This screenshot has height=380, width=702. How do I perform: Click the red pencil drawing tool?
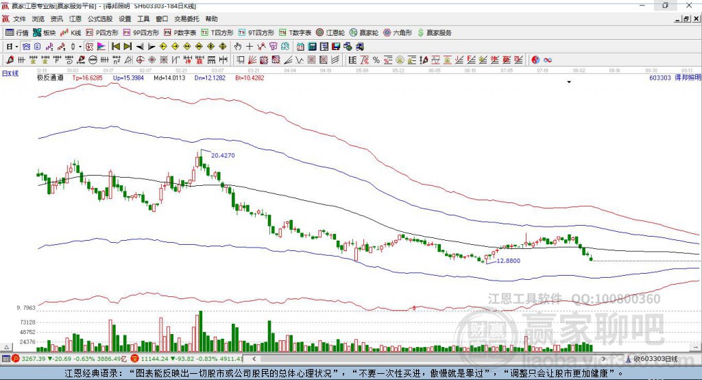click(x=10, y=60)
